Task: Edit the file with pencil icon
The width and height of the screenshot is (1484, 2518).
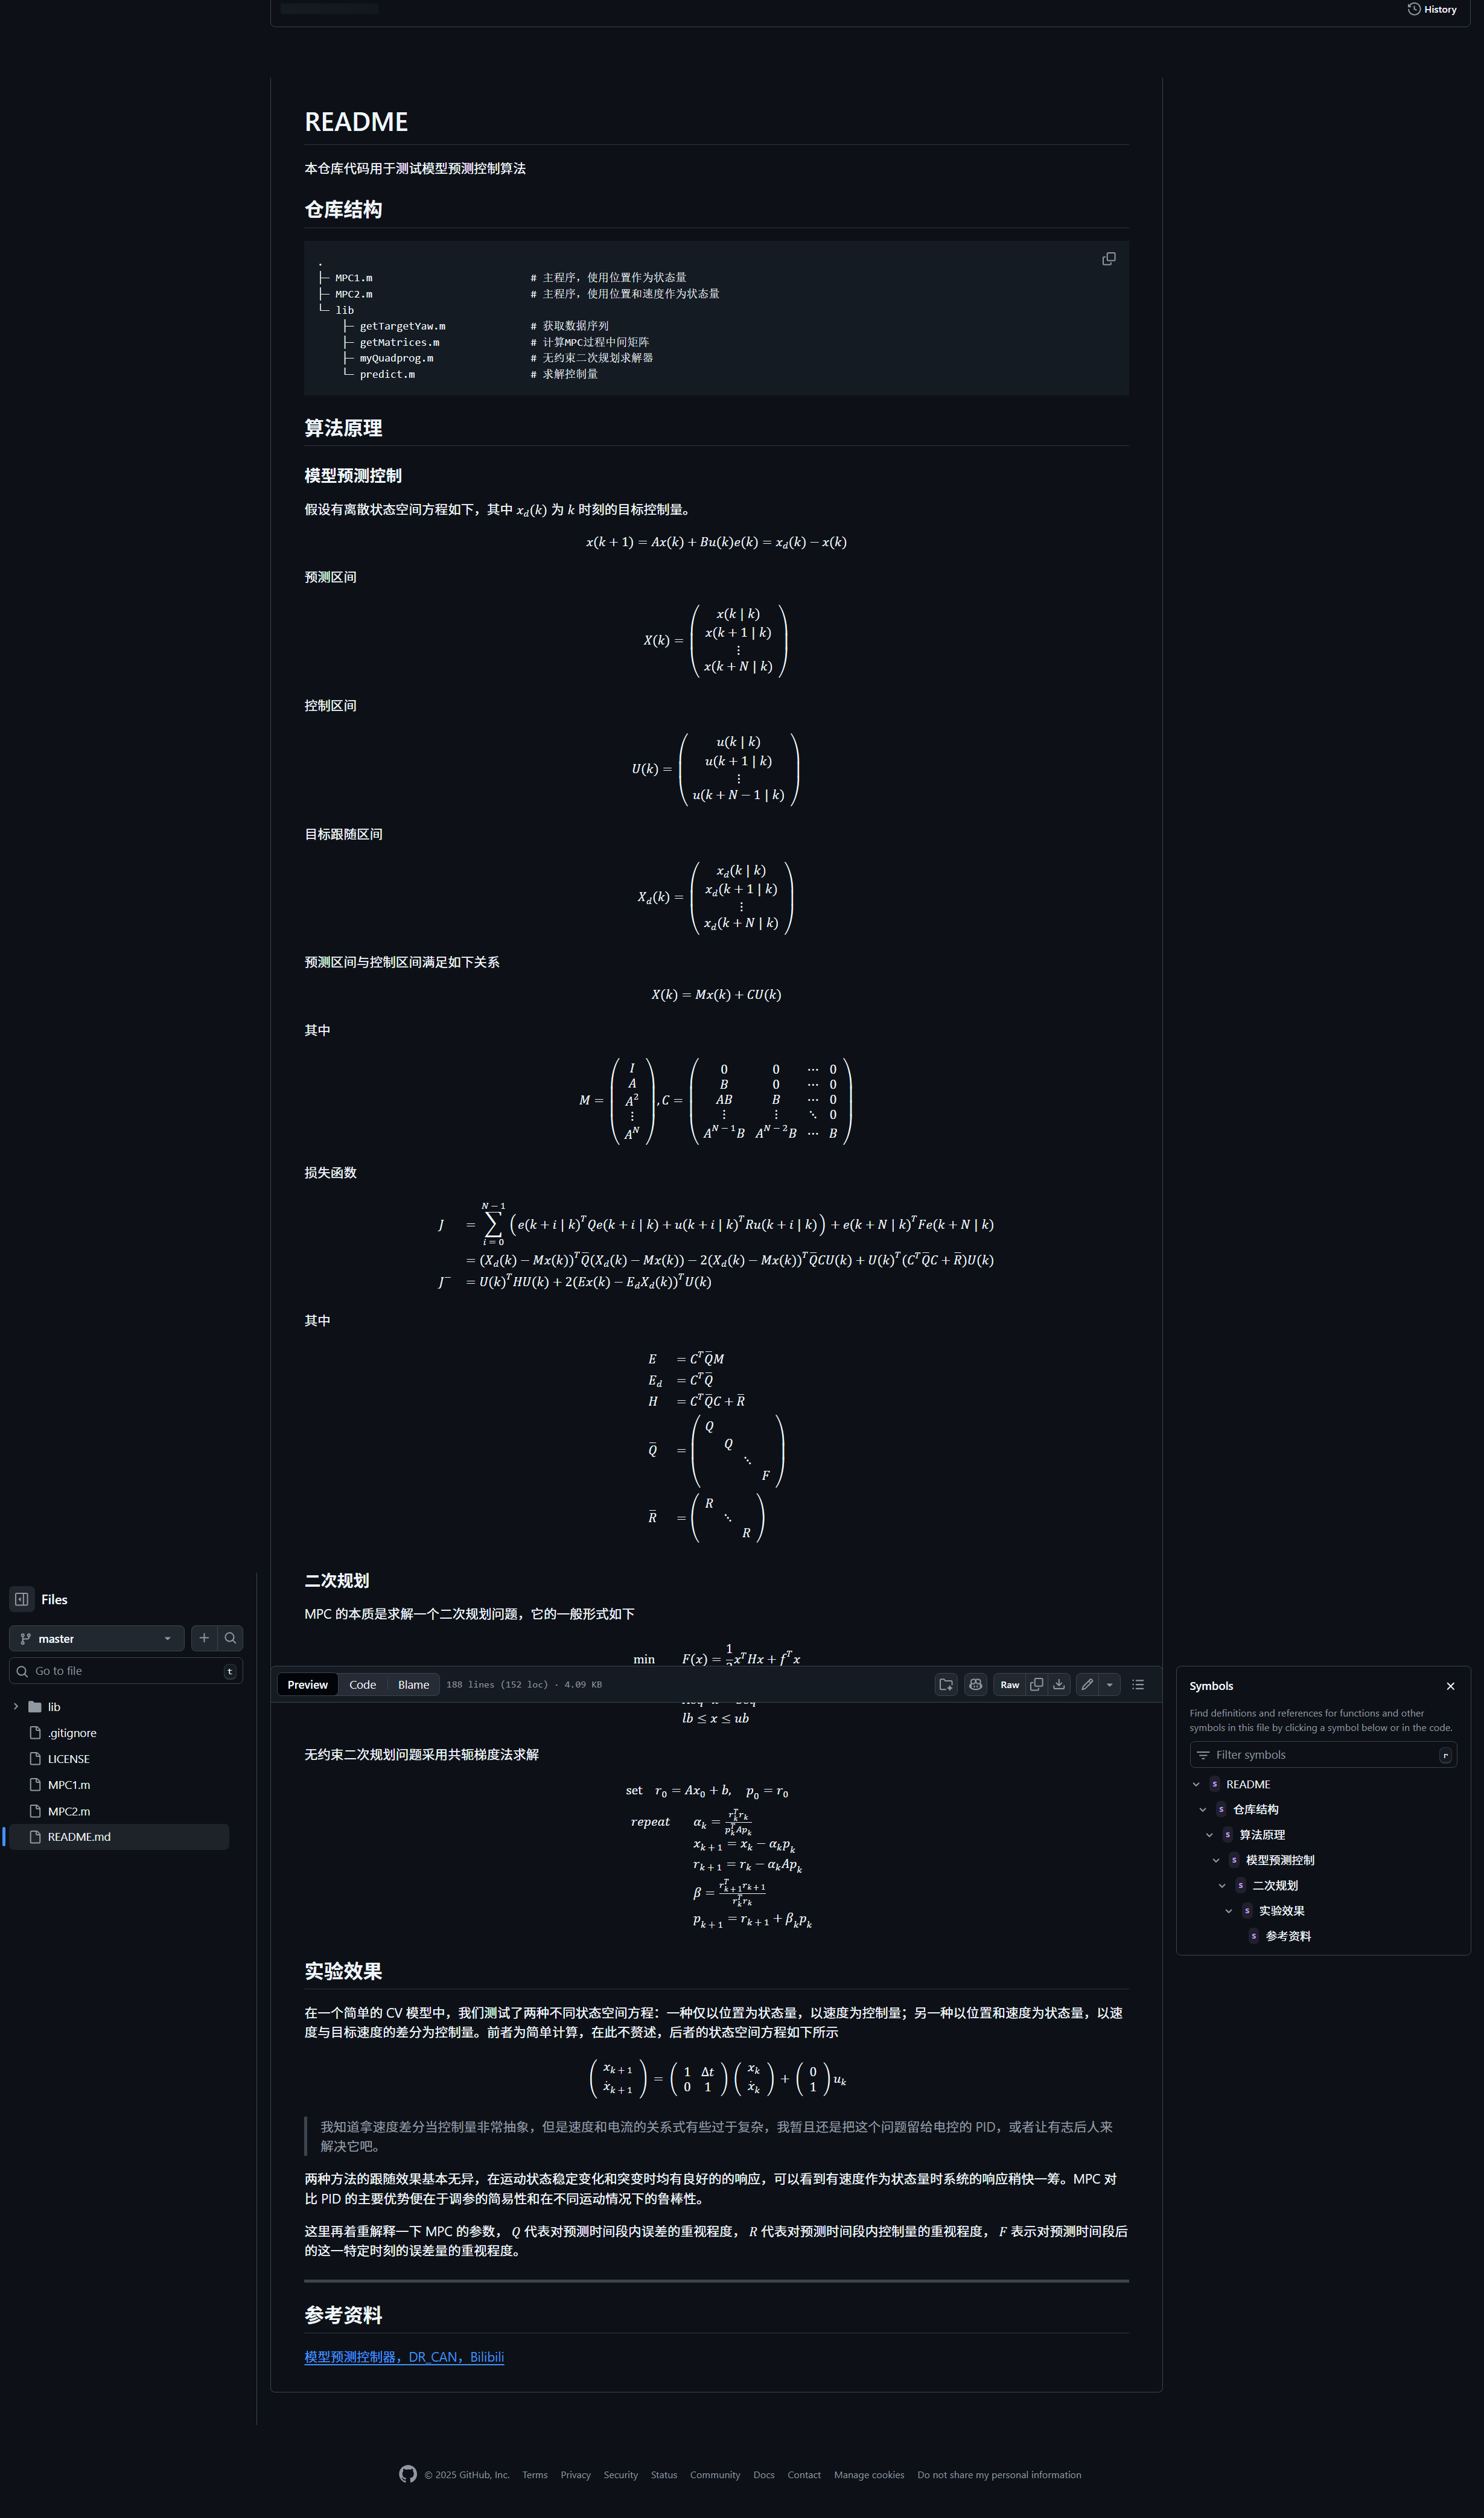Action: click(1088, 1684)
